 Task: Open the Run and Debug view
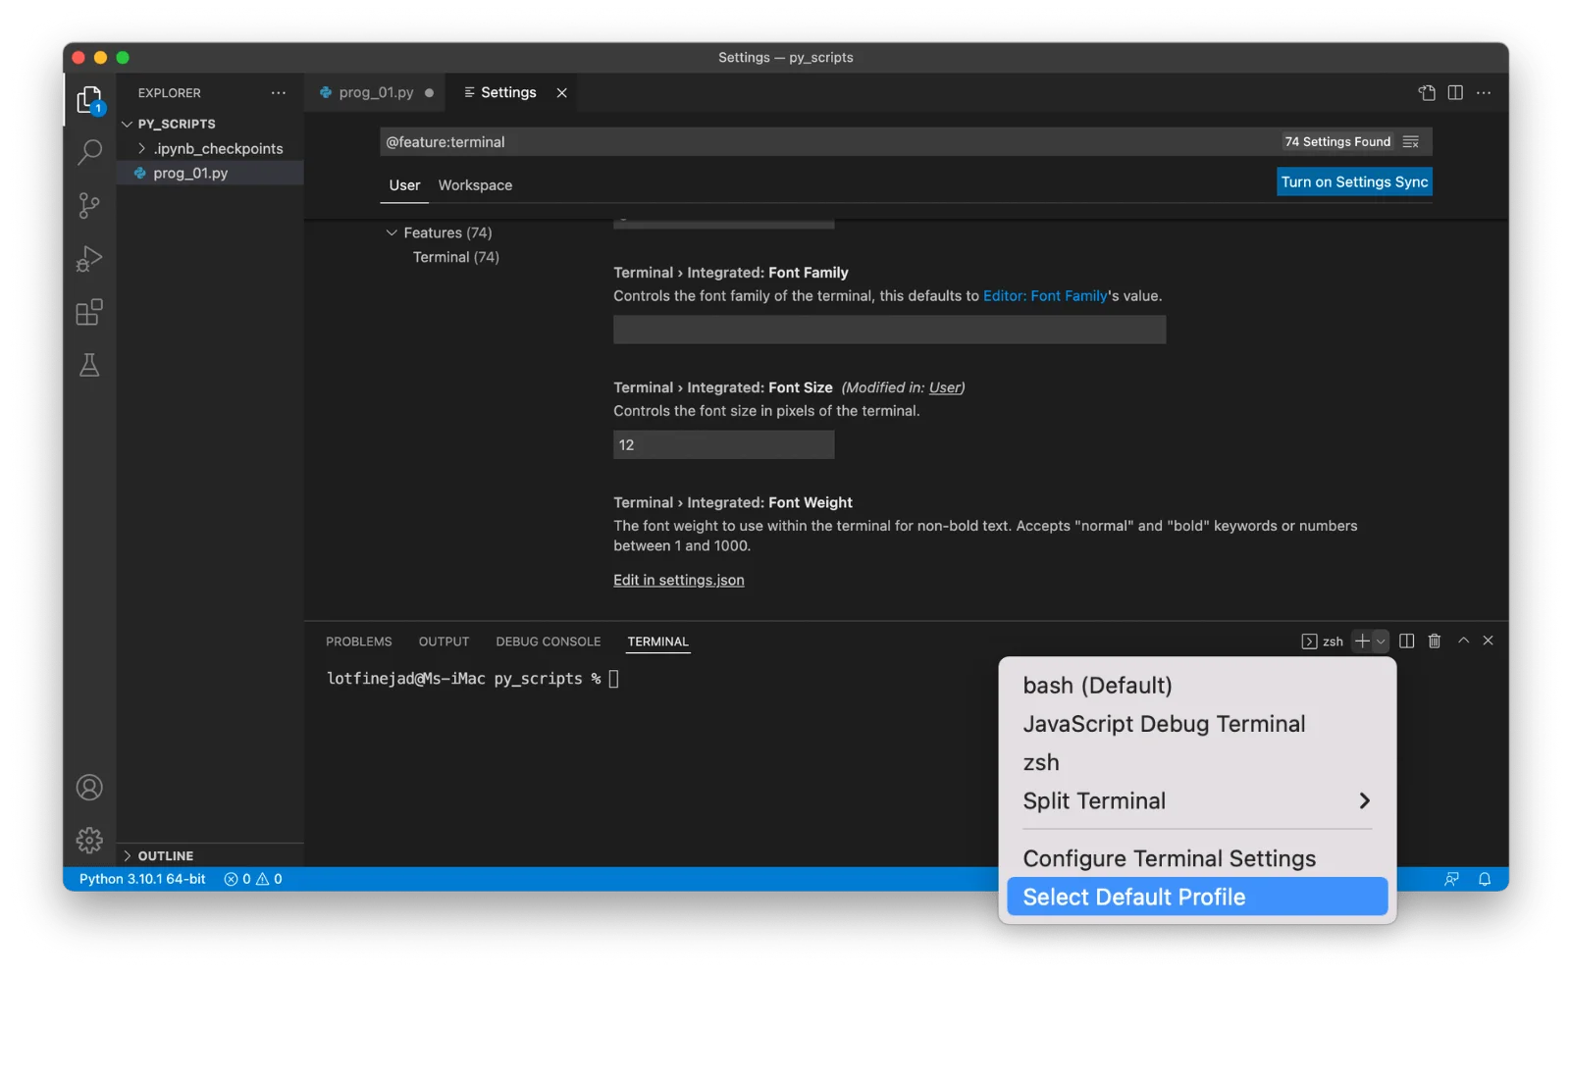89,258
